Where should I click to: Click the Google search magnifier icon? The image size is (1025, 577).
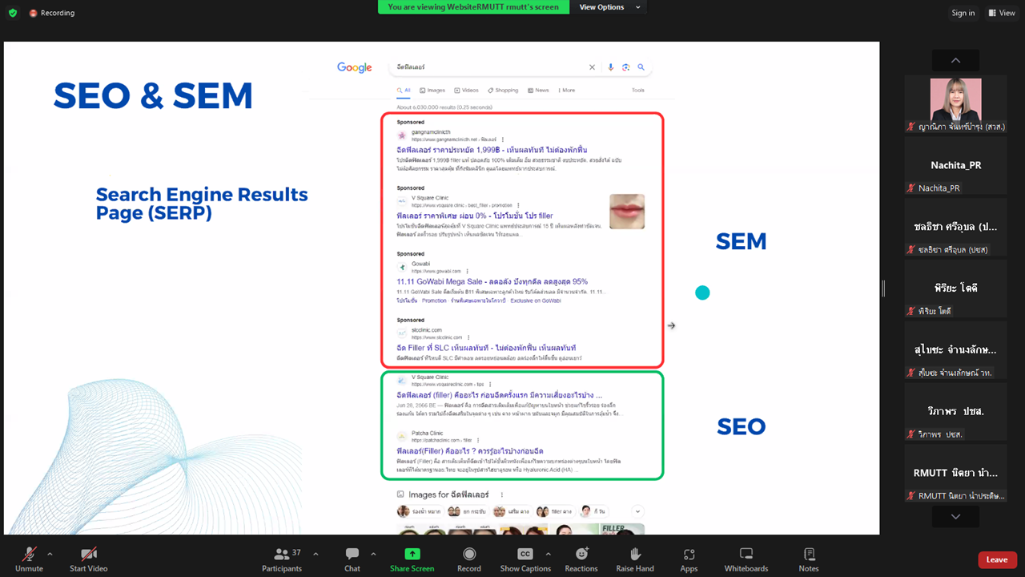pyautogui.click(x=641, y=67)
